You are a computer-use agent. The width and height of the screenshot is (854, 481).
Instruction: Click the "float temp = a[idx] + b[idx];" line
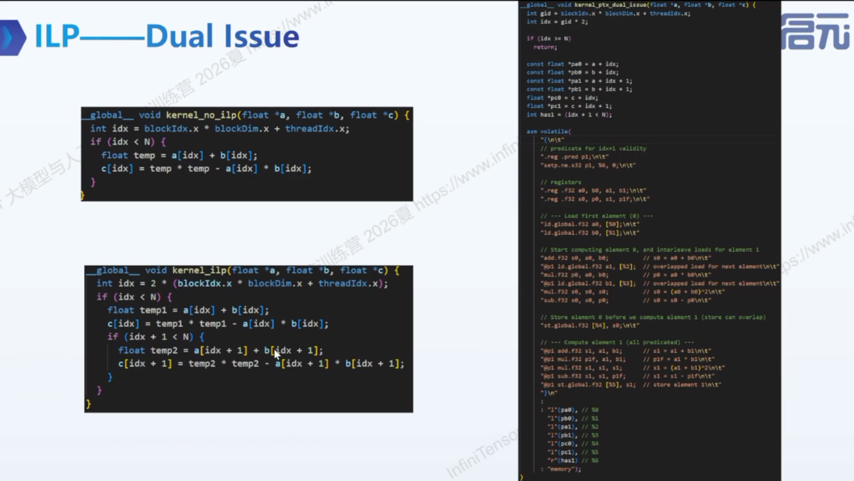tap(179, 155)
